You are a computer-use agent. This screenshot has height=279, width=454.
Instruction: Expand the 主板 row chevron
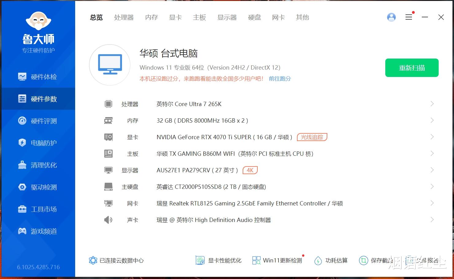[432, 153]
